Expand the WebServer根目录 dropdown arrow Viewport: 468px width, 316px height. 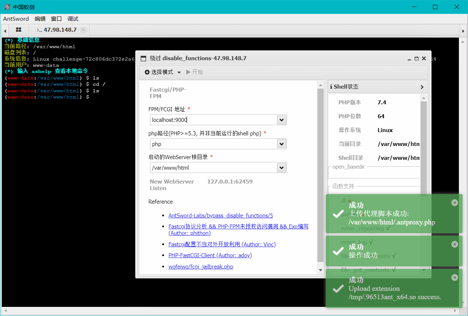click(x=281, y=168)
